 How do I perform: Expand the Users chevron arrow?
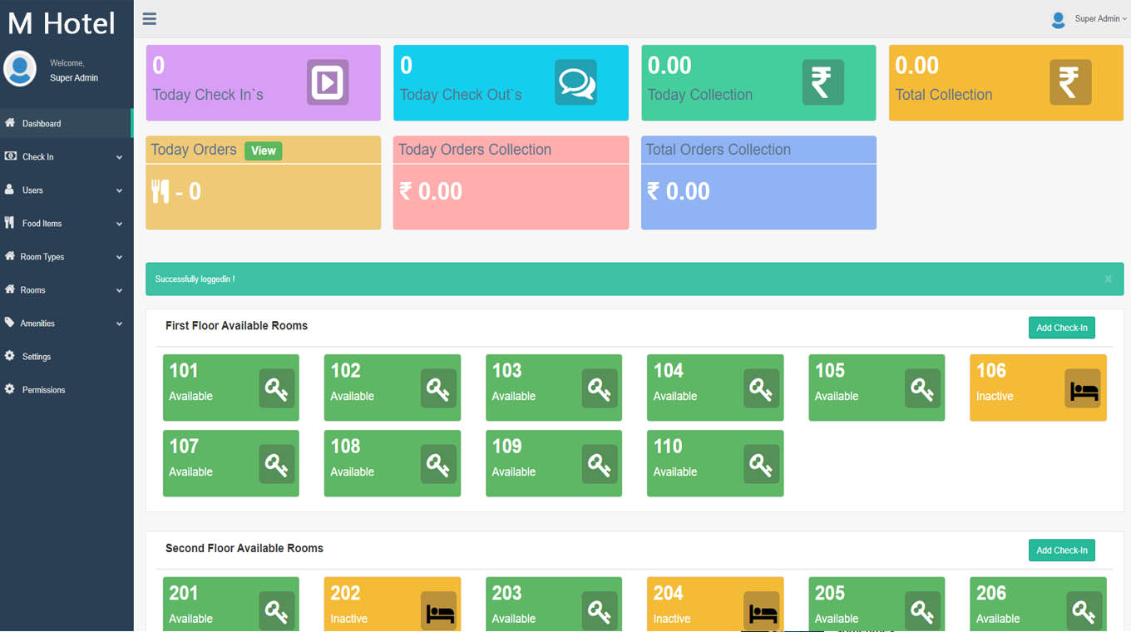(x=119, y=190)
